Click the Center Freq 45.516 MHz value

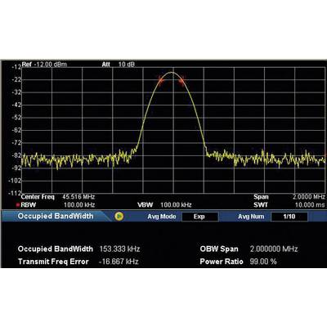point(78,197)
